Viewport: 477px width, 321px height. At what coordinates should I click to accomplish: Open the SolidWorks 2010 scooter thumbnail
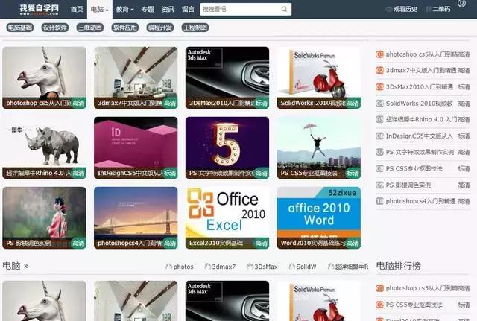(319, 77)
